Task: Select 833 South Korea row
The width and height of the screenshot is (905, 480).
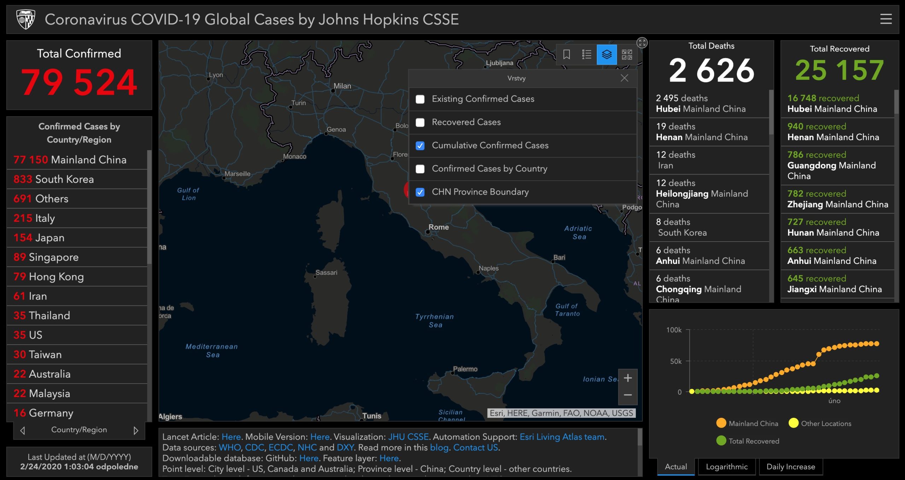Action: pos(77,179)
